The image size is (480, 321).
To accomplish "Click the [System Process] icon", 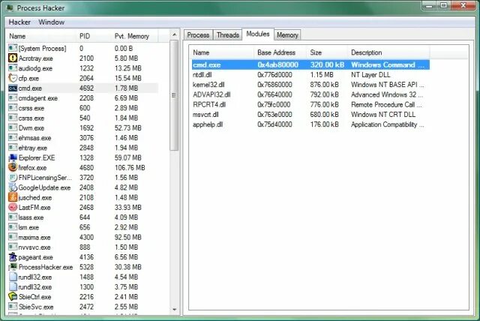I will point(13,48).
